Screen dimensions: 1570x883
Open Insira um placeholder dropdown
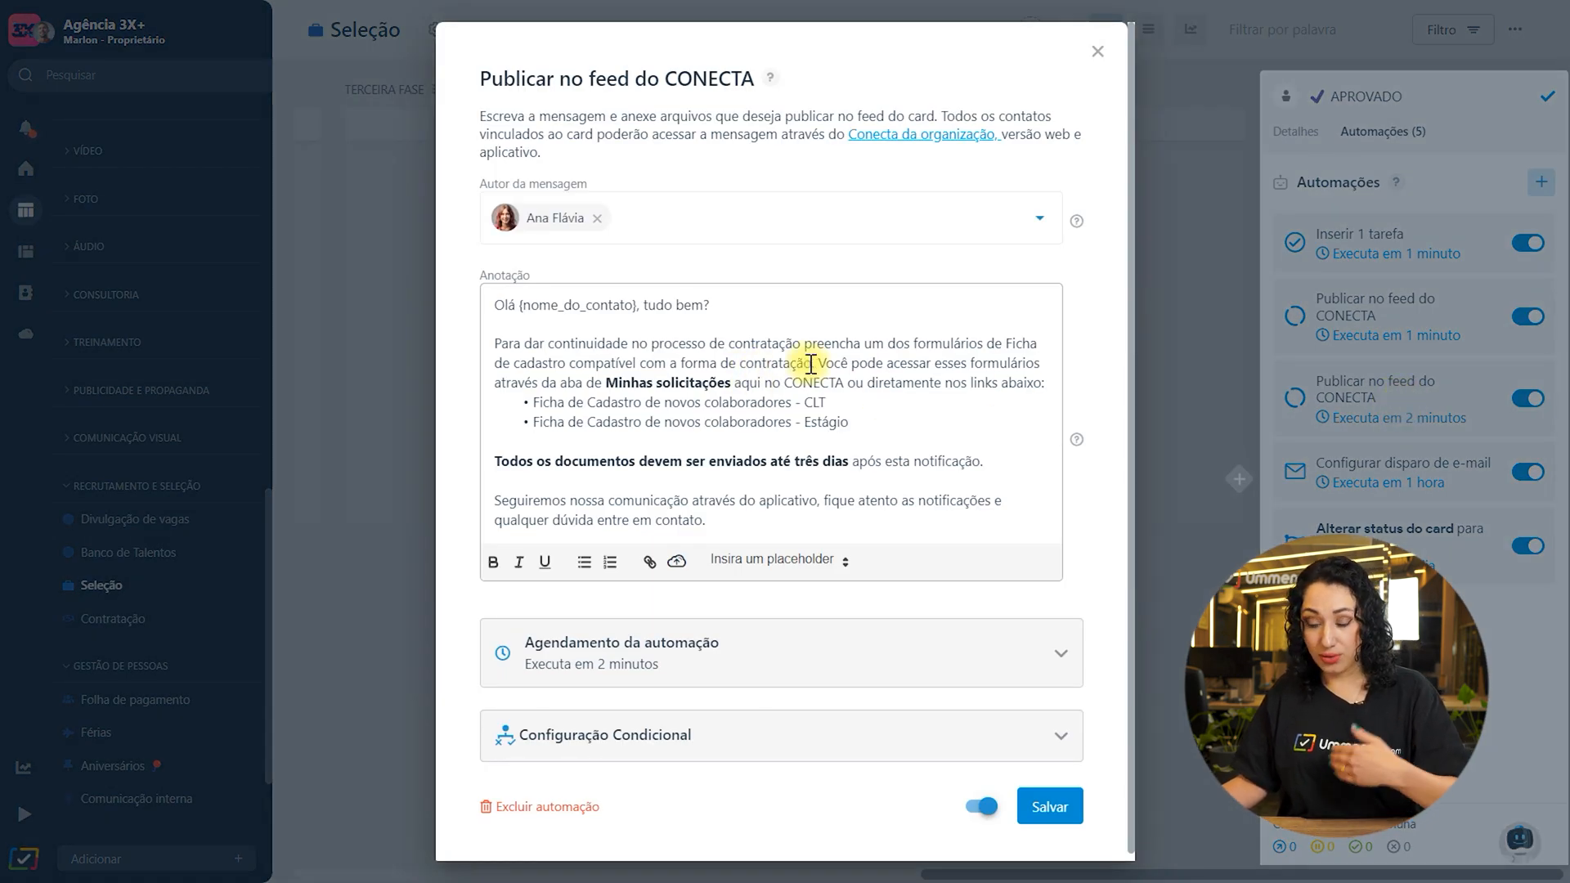pos(779,560)
